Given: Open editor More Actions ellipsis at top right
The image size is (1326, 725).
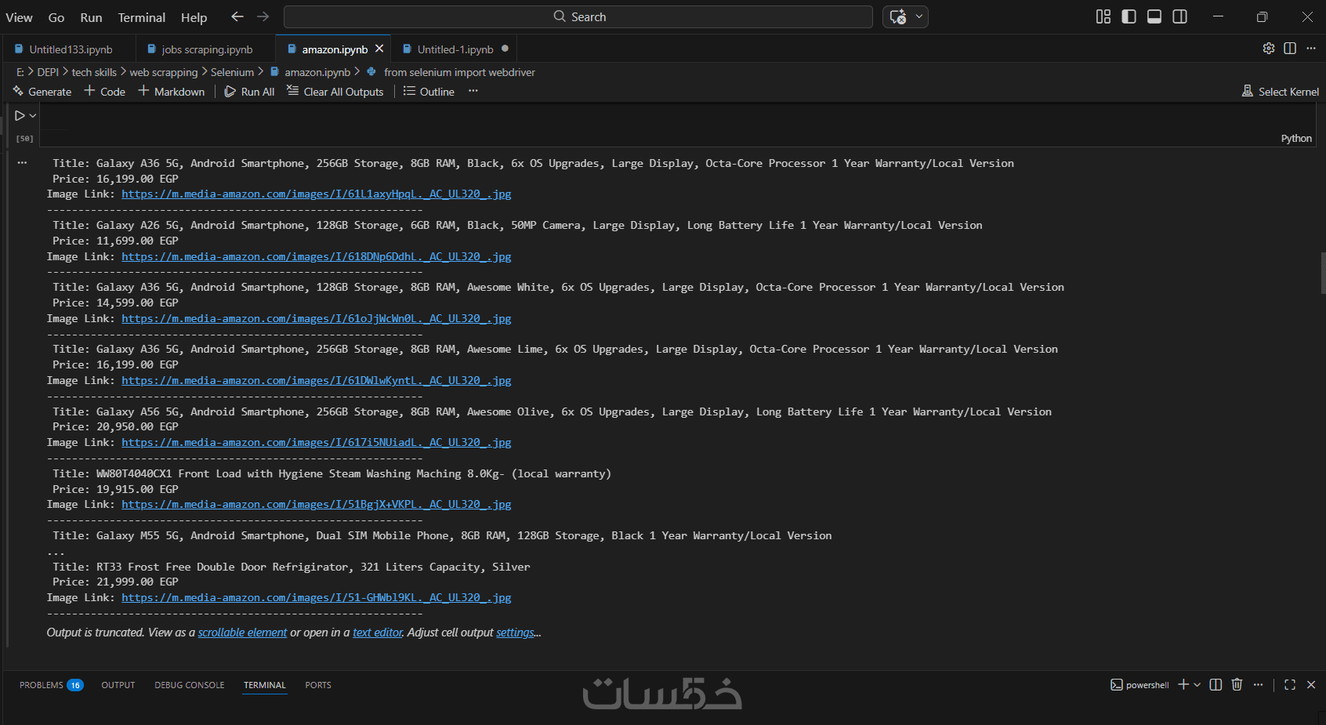Looking at the screenshot, I should [x=1311, y=49].
